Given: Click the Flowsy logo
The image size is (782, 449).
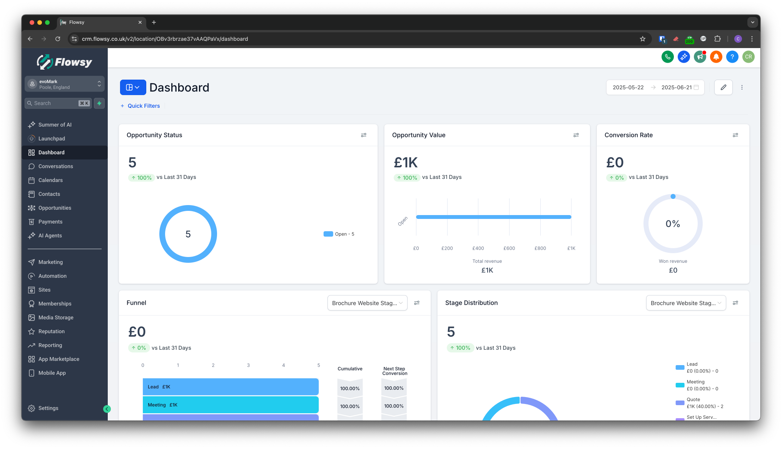Looking at the screenshot, I should [x=65, y=62].
